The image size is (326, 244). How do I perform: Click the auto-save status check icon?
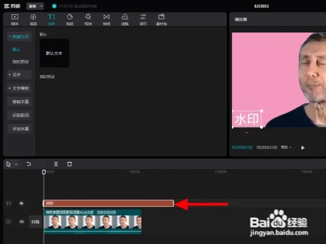(x=54, y=6)
